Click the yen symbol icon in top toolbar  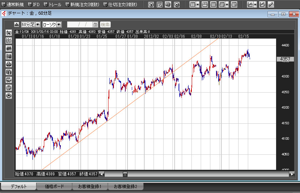pyautogui.click(x=151, y=5)
